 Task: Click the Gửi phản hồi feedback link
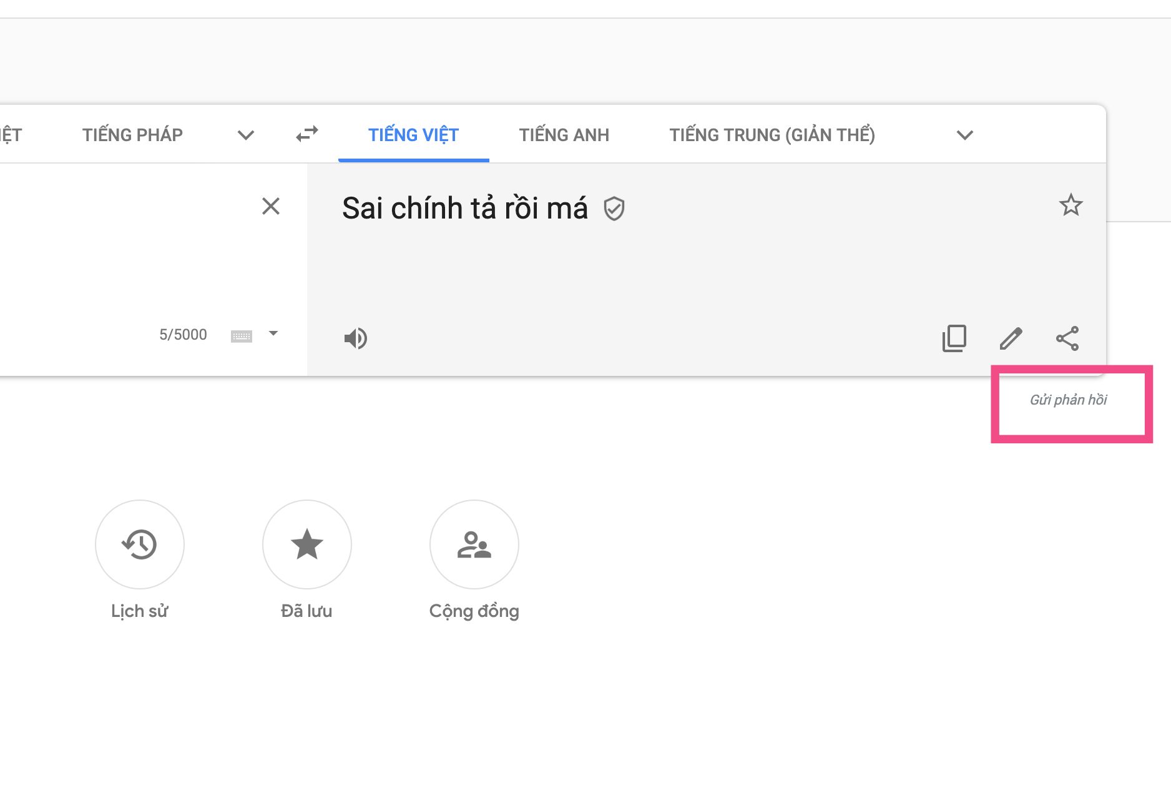(1070, 399)
